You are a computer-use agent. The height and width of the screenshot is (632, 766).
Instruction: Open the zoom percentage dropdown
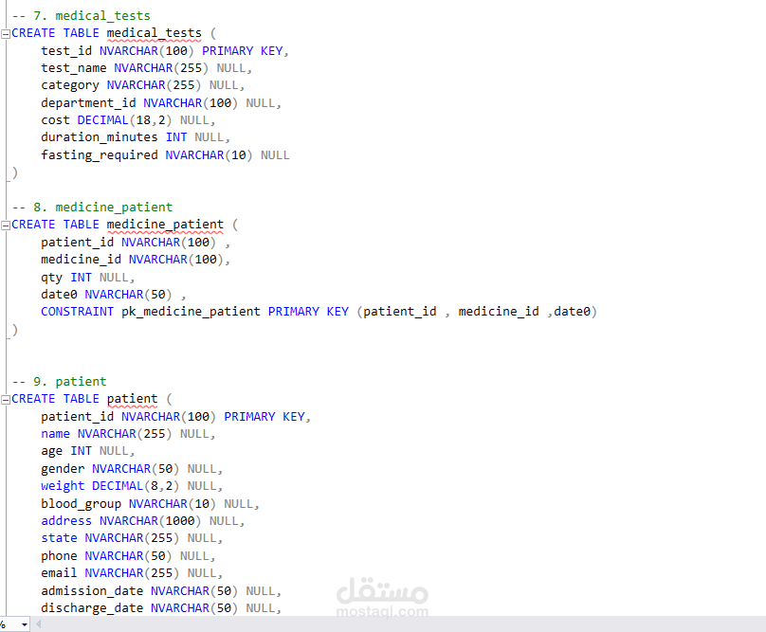click(x=24, y=624)
